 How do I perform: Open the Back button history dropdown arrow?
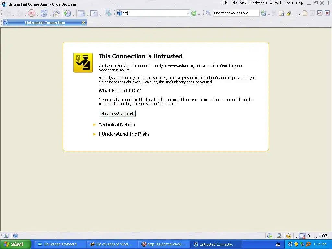tap(13, 15)
